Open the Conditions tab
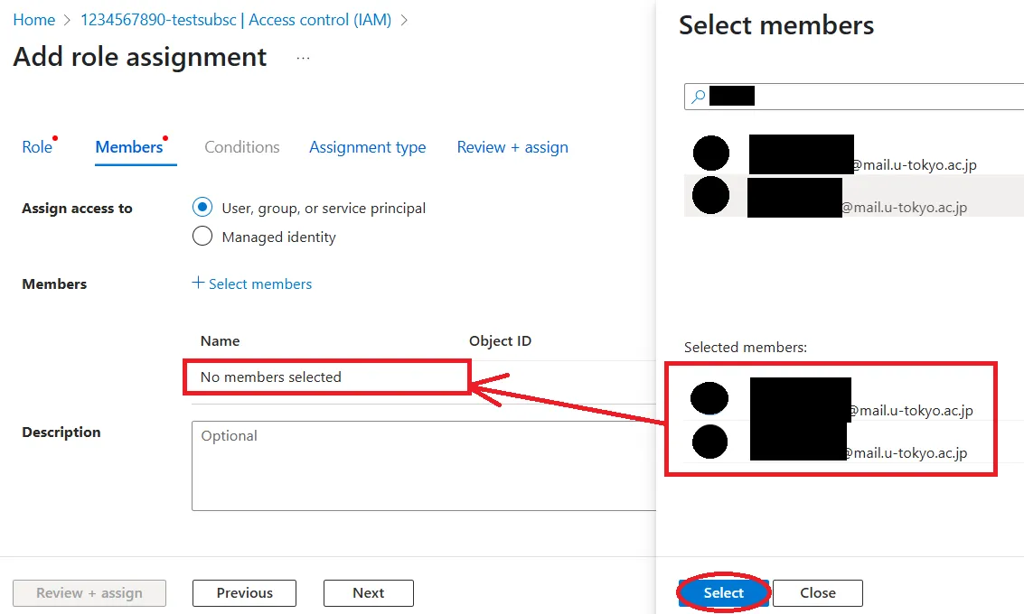This screenshot has width=1024, height=614. (242, 147)
